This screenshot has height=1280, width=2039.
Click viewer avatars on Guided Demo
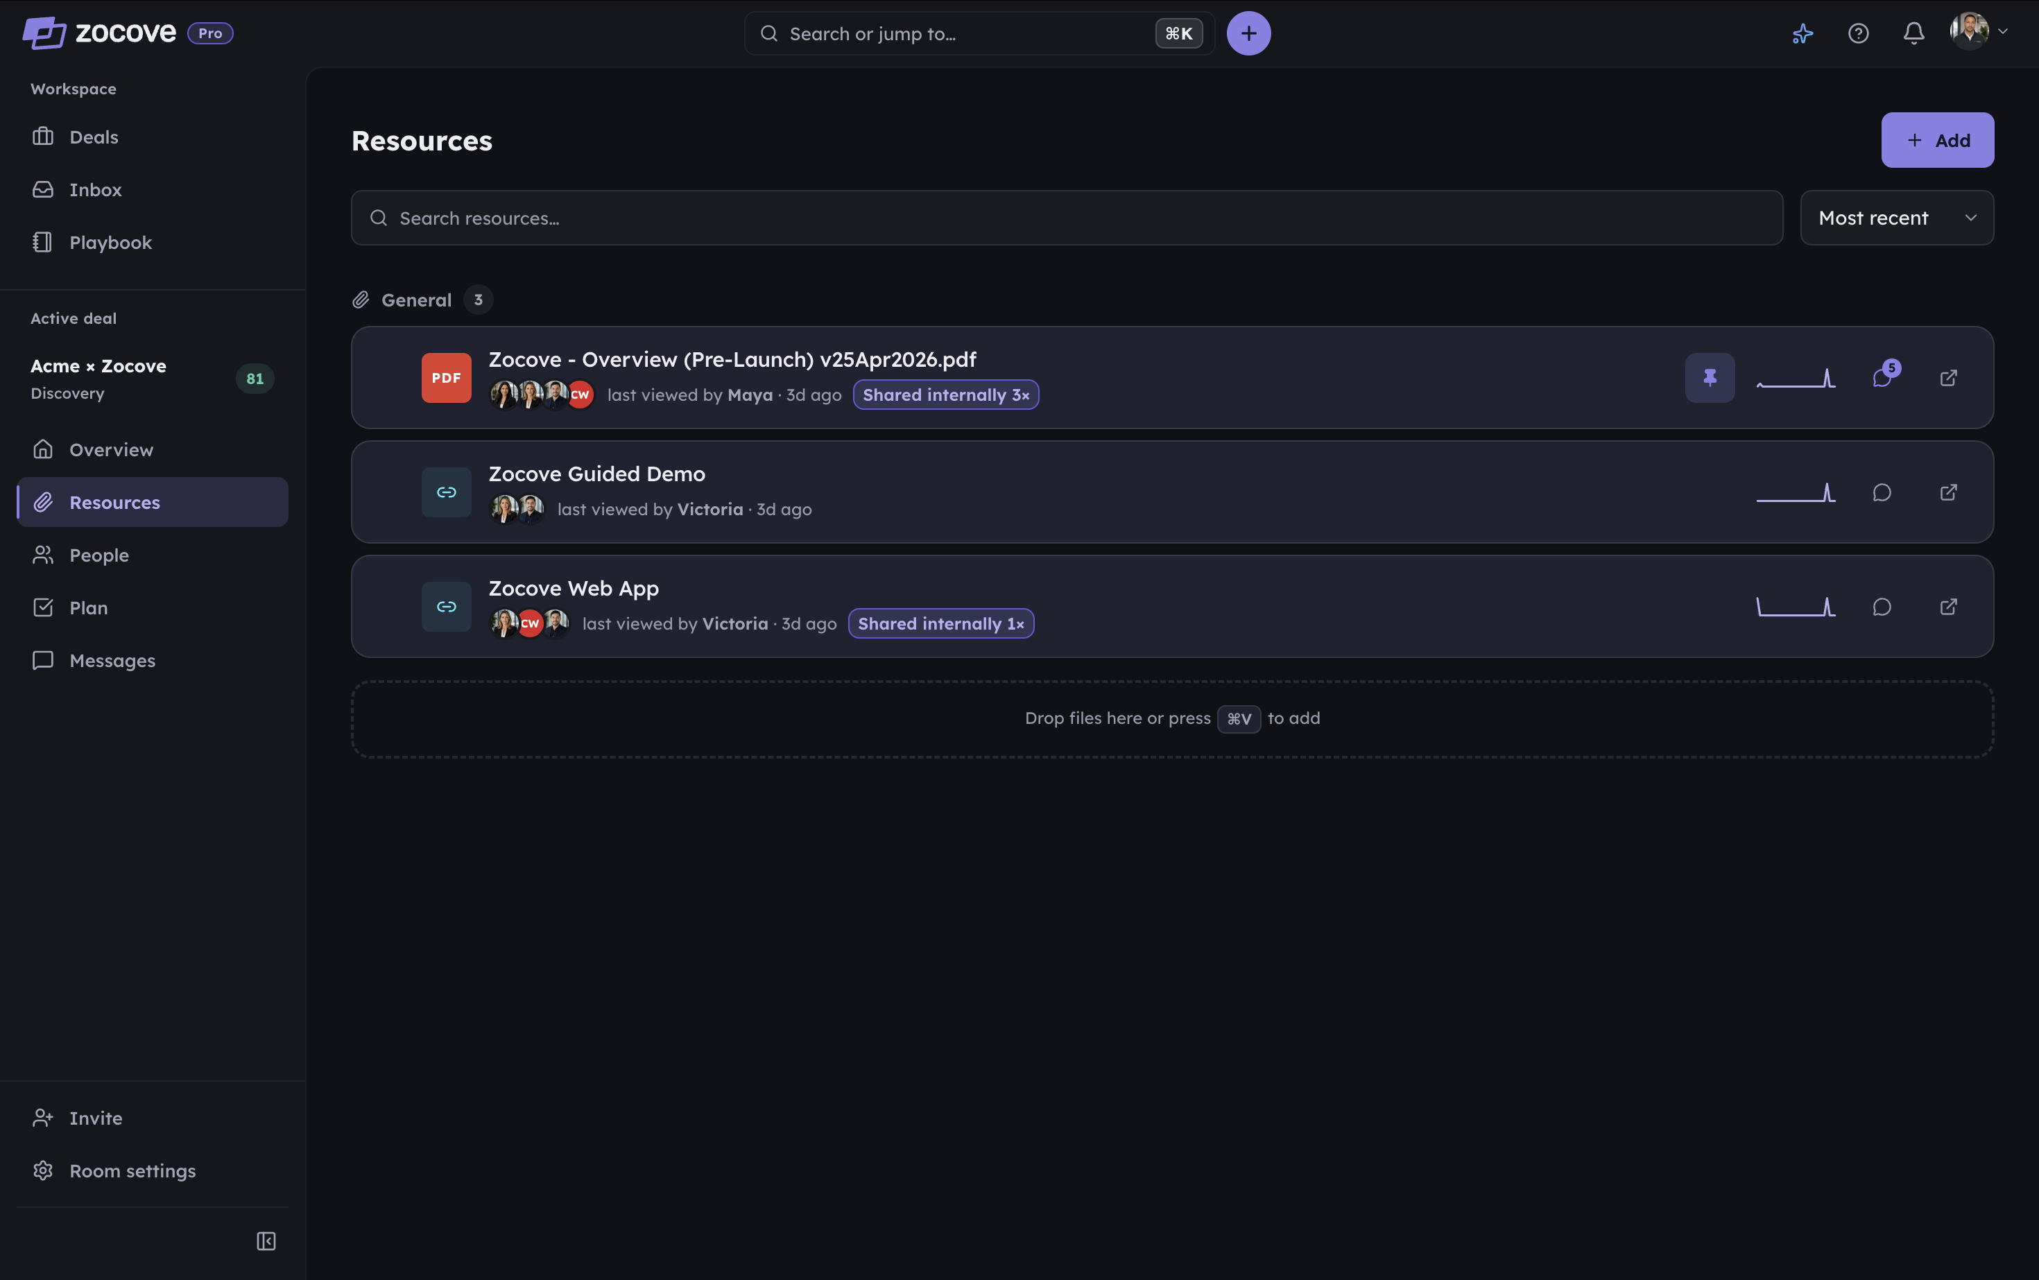tap(517, 510)
